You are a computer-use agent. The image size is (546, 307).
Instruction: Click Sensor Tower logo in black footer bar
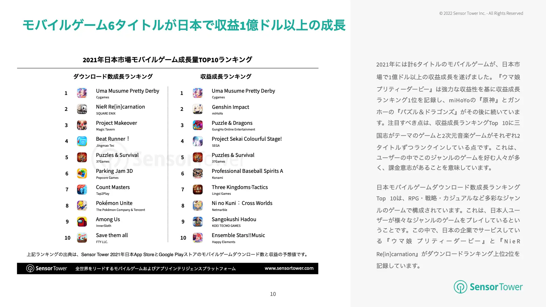pos(47,268)
